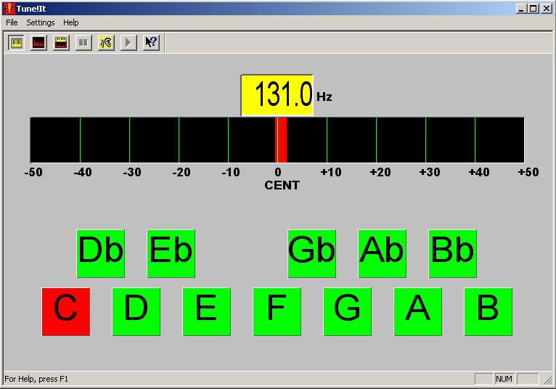Click the 'Hz' unit label

pyautogui.click(x=324, y=97)
